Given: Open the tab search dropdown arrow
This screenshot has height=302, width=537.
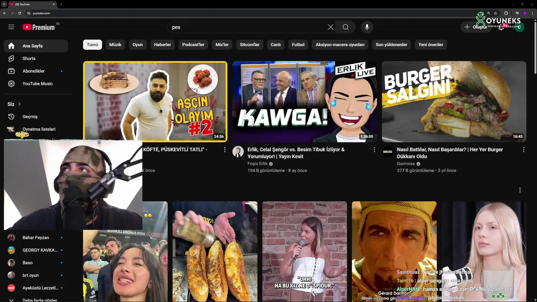Looking at the screenshot, I should coord(4,4).
